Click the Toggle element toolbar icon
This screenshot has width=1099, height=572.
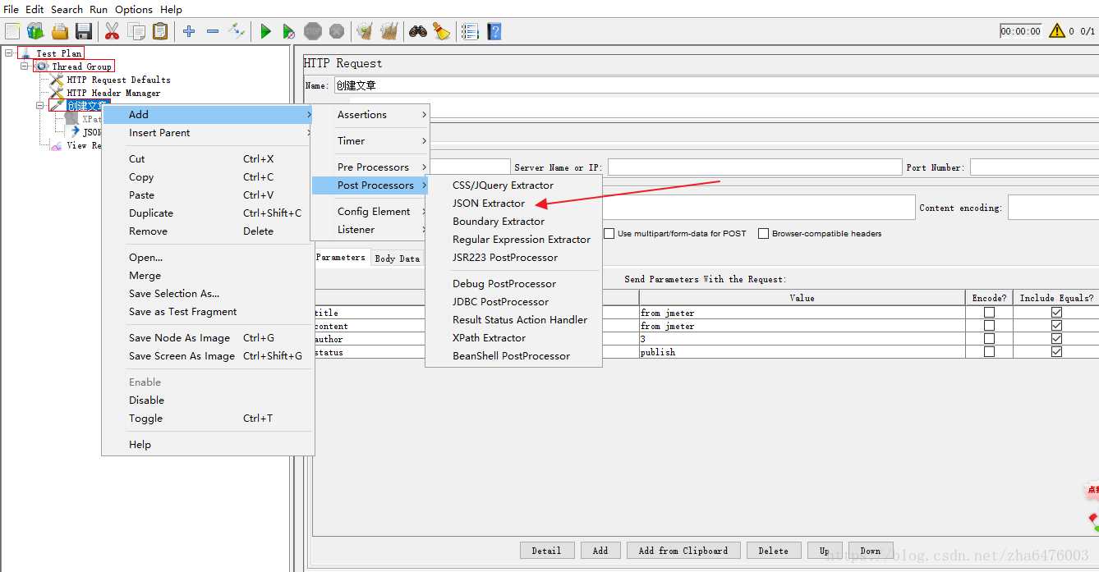click(x=237, y=31)
